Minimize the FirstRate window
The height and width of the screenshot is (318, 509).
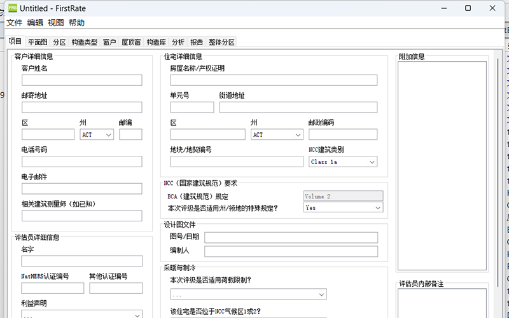[444, 8]
